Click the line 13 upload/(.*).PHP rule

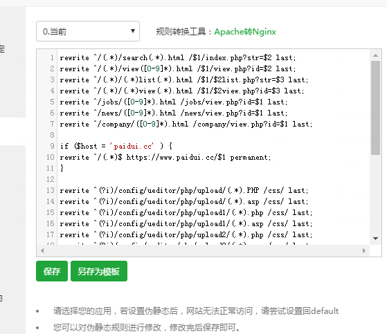184,190
